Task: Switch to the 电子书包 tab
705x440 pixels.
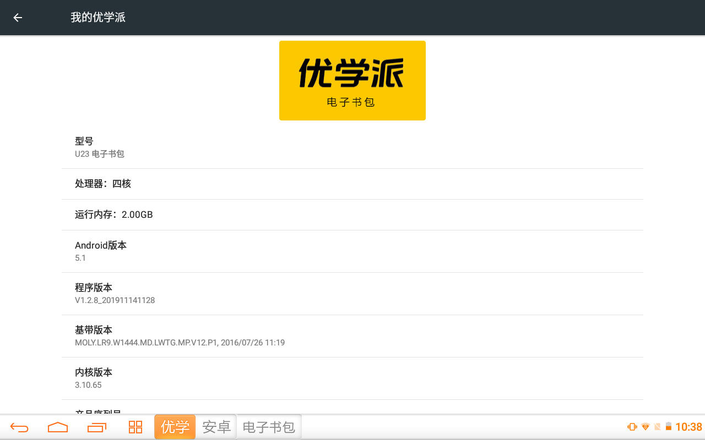Action: click(269, 427)
